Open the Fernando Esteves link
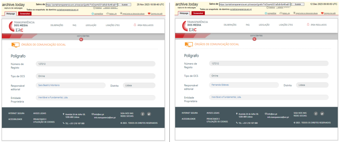 click(x=220, y=85)
